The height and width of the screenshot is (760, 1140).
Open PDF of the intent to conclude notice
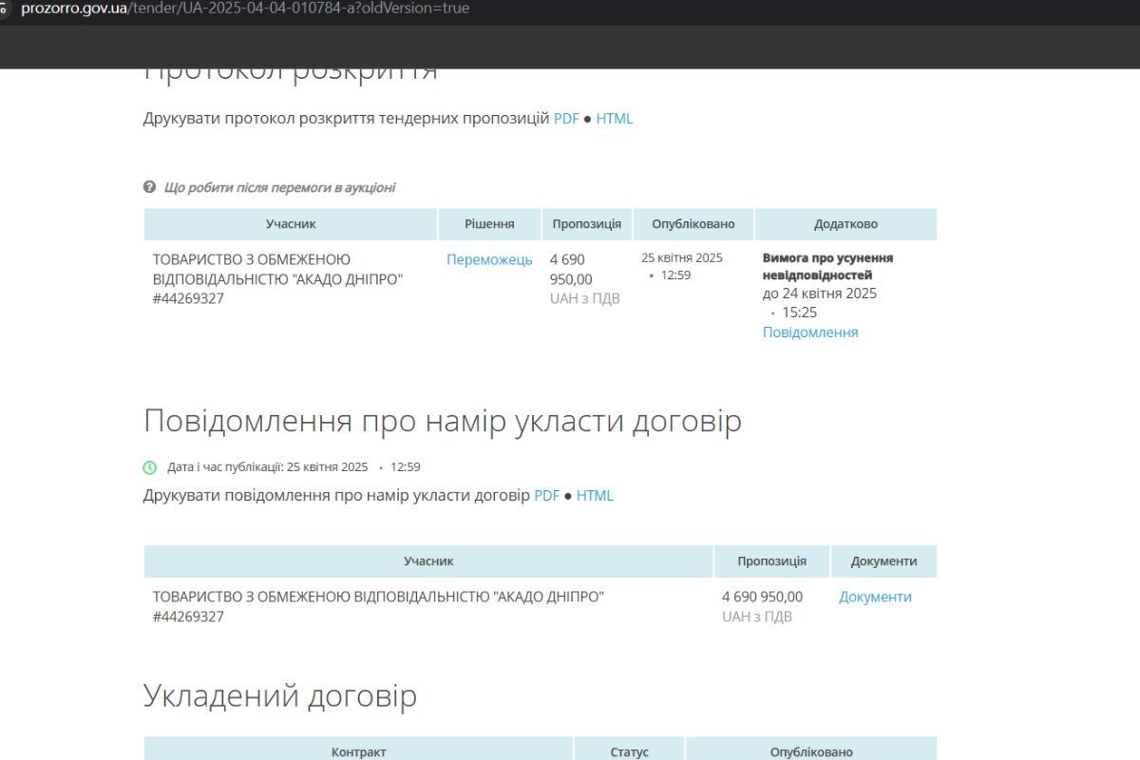pyautogui.click(x=546, y=495)
